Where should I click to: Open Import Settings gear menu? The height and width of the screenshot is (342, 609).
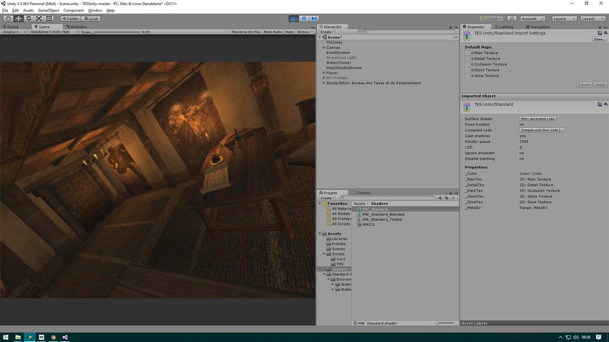click(605, 33)
